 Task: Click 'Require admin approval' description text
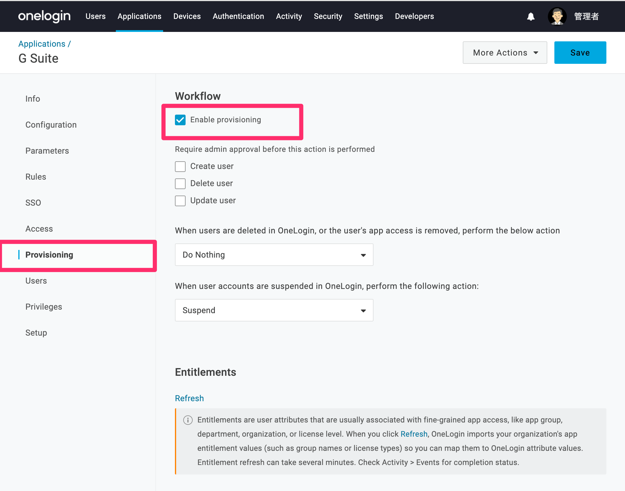pos(275,149)
